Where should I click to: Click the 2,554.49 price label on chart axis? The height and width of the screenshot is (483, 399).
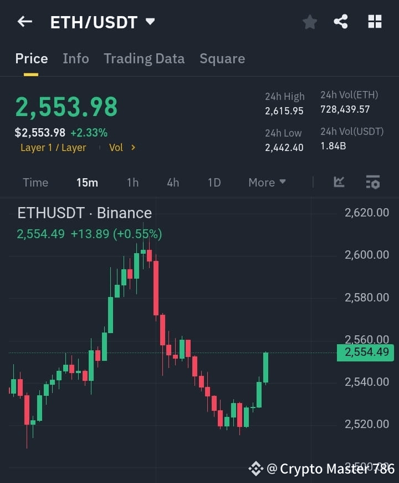tap(365, 353)
